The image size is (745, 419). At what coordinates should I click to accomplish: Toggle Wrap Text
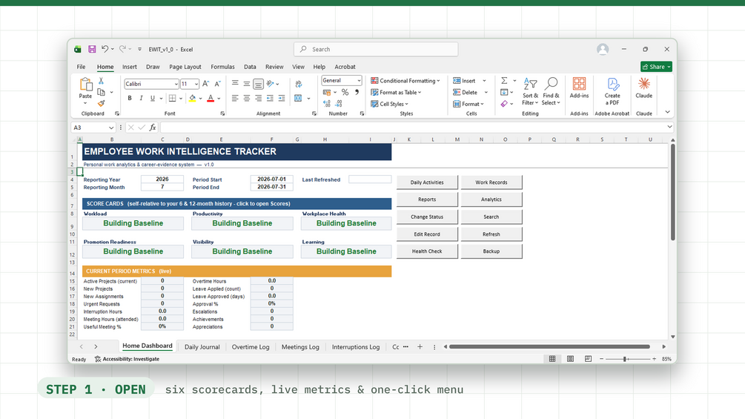point(299,84)
